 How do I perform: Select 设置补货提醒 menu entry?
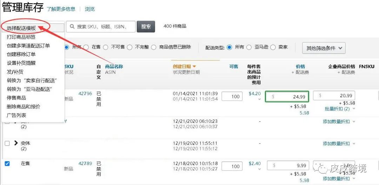(21, 63)
